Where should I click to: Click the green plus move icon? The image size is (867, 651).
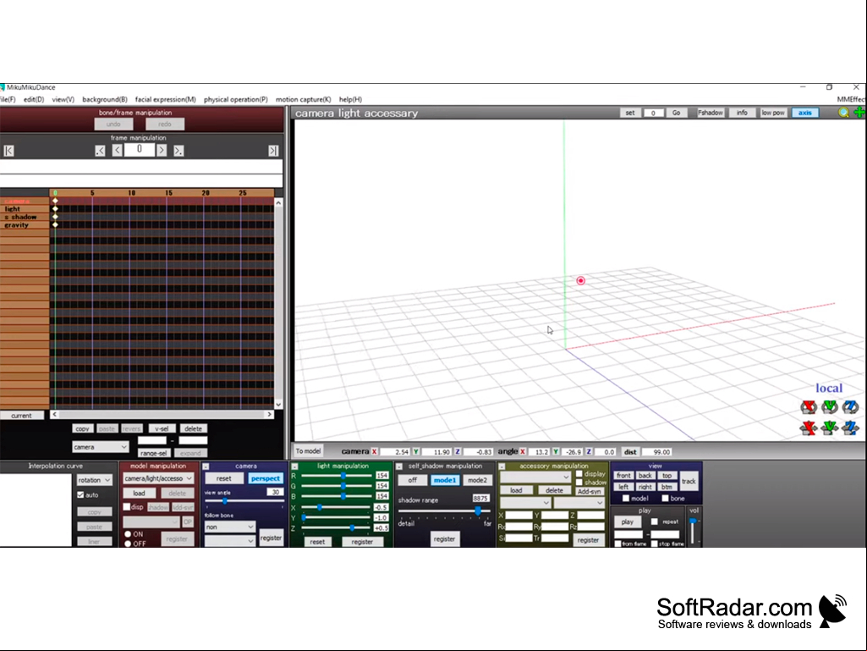[x=859, y=113]
